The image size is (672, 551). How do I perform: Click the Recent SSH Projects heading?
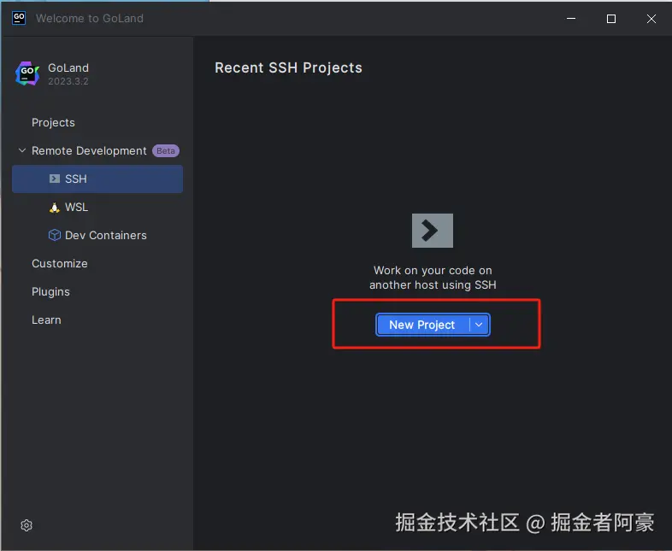point(288,67)
